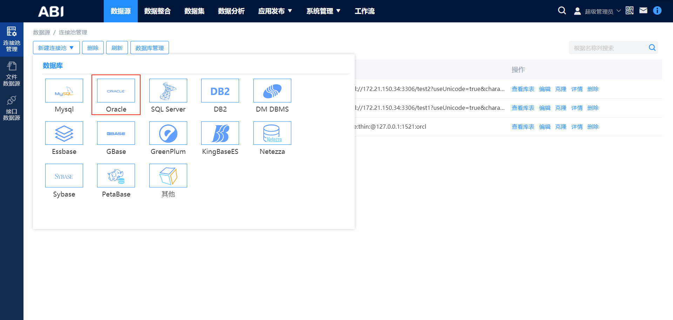Choose the Oracle database icon
The width and height of the screenshot is (673, 320).
116,91
